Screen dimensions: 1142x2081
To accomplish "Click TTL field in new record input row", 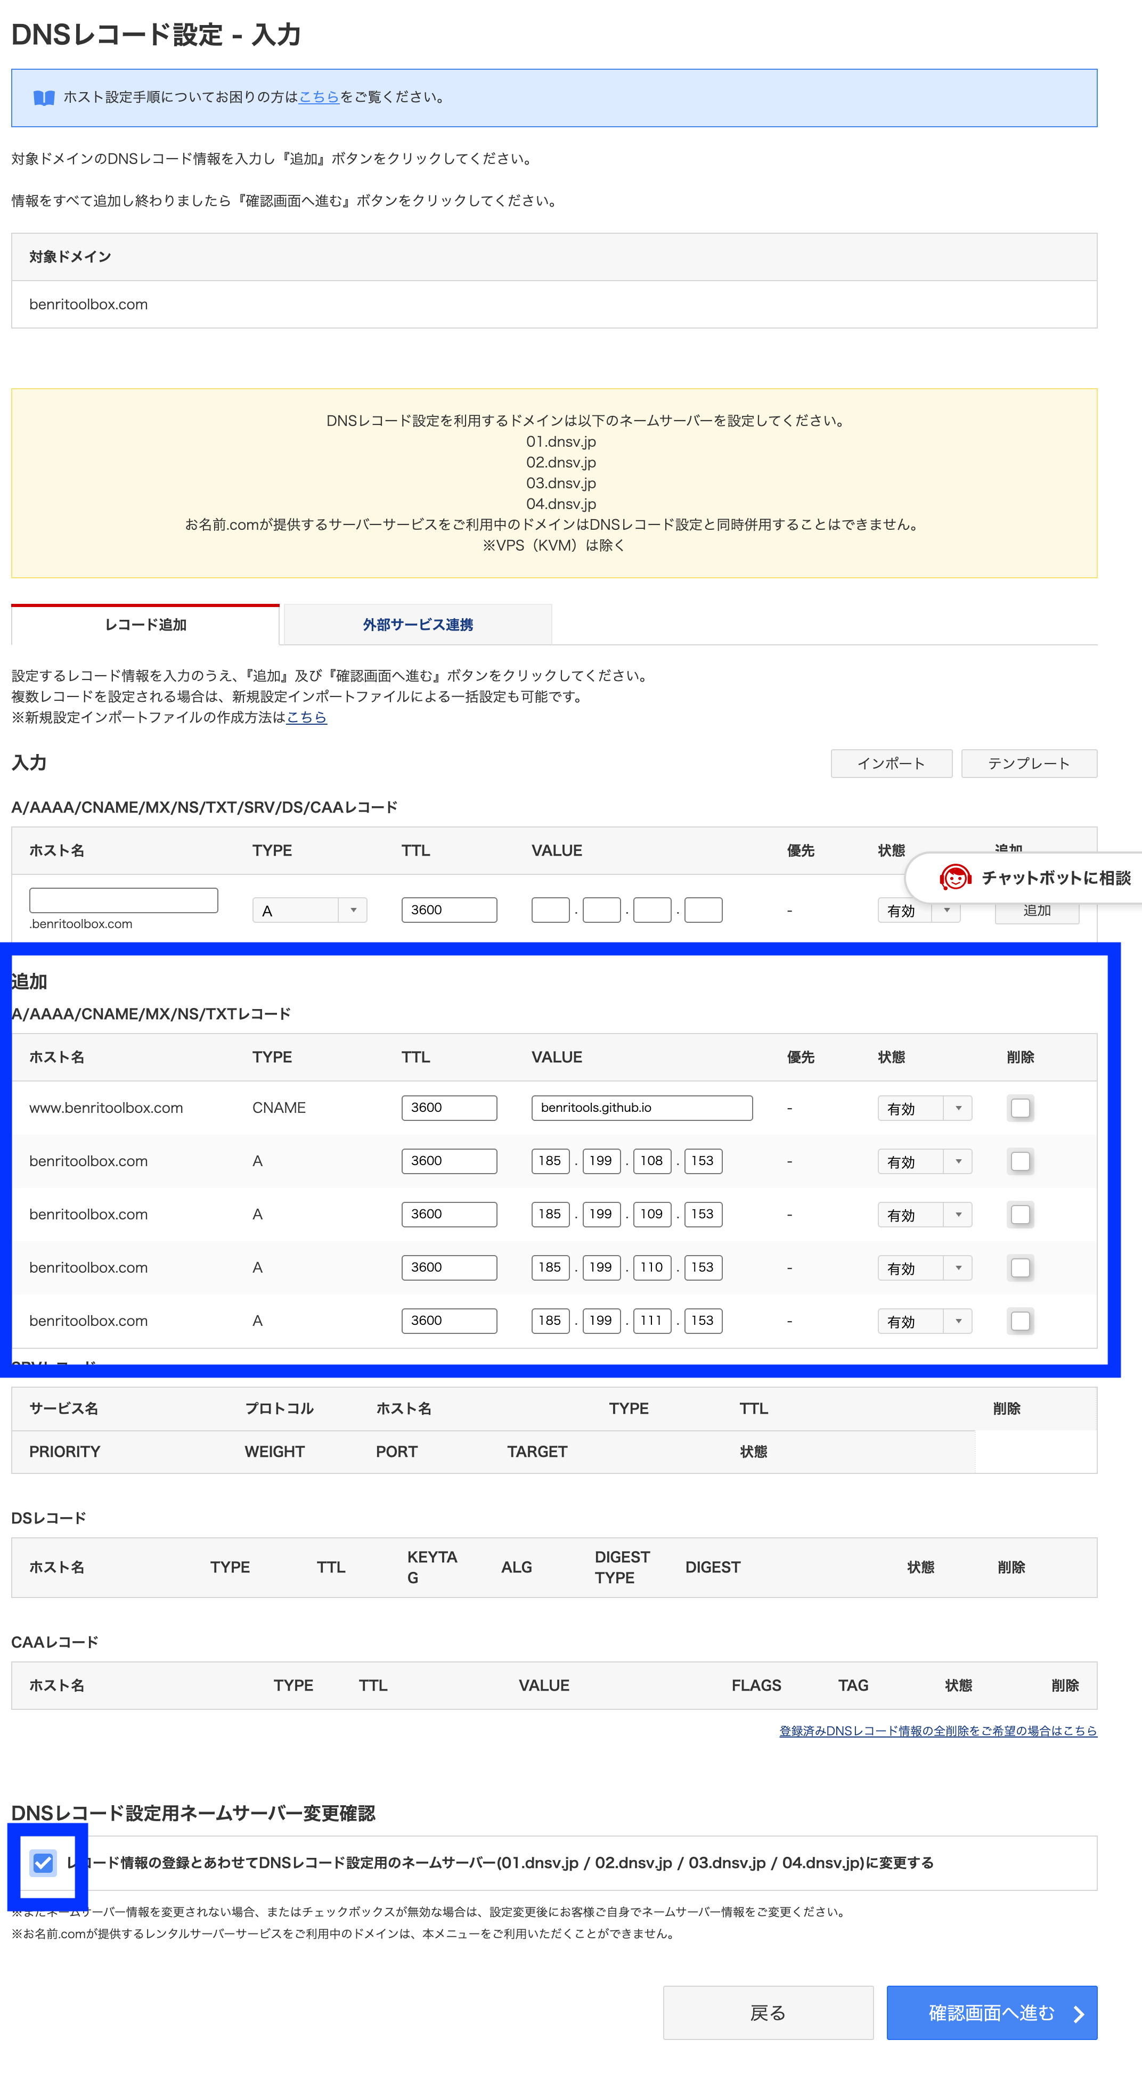I will 450,910.
